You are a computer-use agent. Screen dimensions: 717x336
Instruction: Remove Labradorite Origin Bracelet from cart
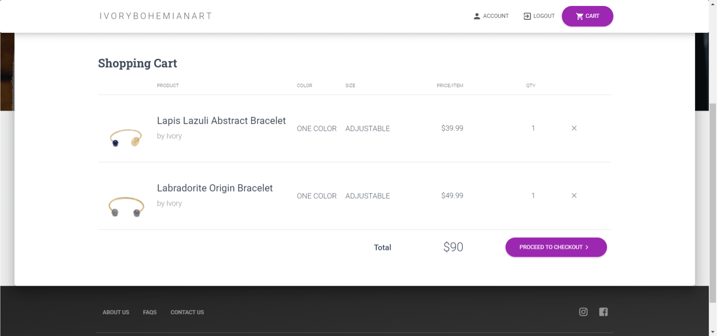click(x=574, y=195)
